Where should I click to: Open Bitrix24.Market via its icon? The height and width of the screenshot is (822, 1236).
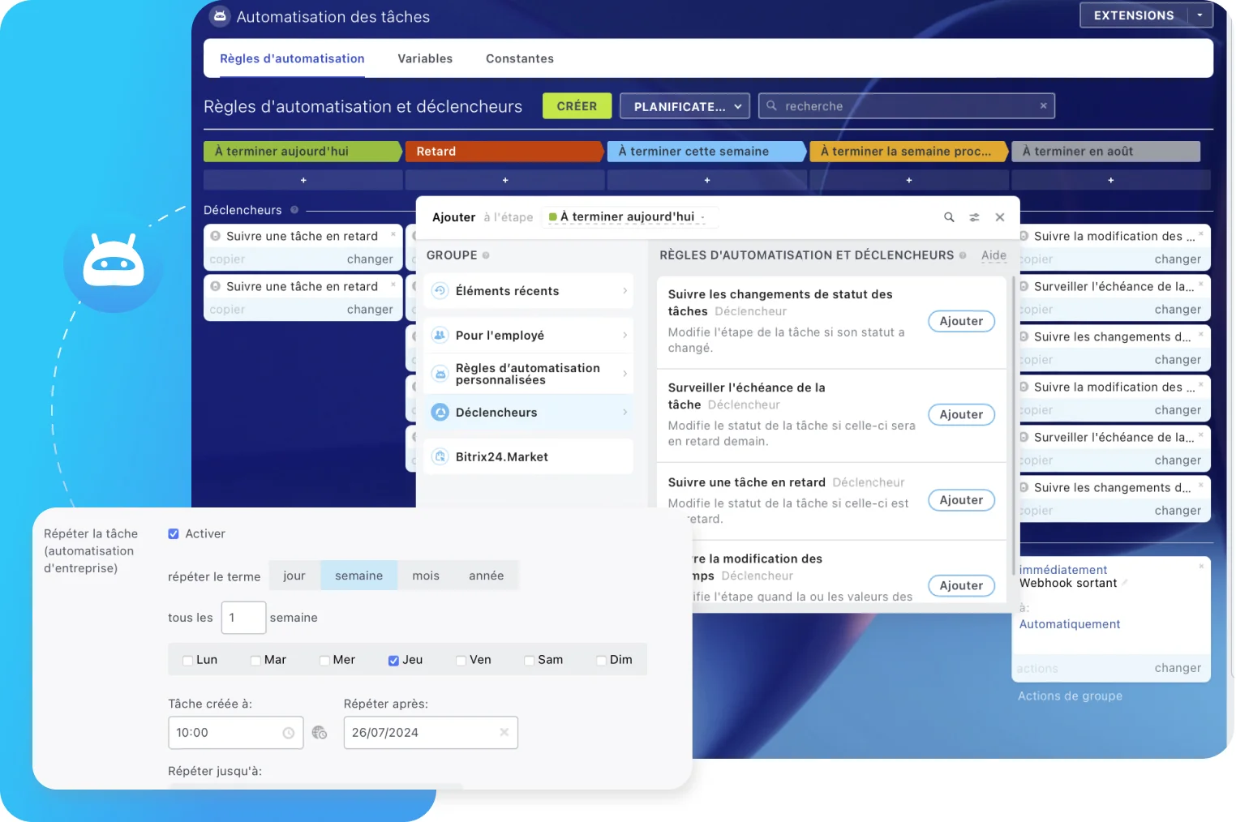tap(439, 456)
